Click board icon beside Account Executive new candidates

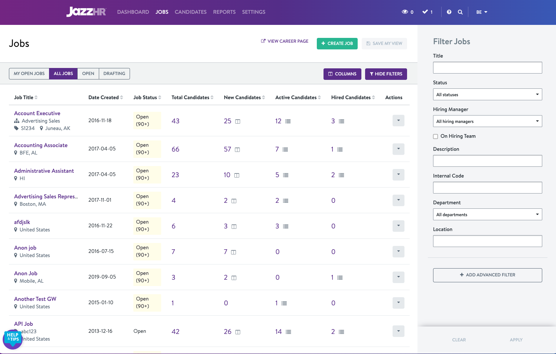238,121
